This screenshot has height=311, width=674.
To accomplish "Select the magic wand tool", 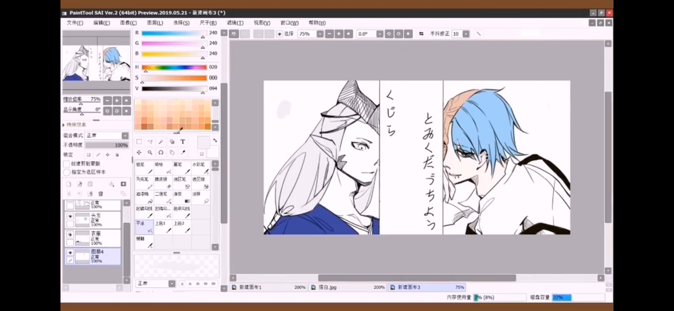I will point(161,141).
